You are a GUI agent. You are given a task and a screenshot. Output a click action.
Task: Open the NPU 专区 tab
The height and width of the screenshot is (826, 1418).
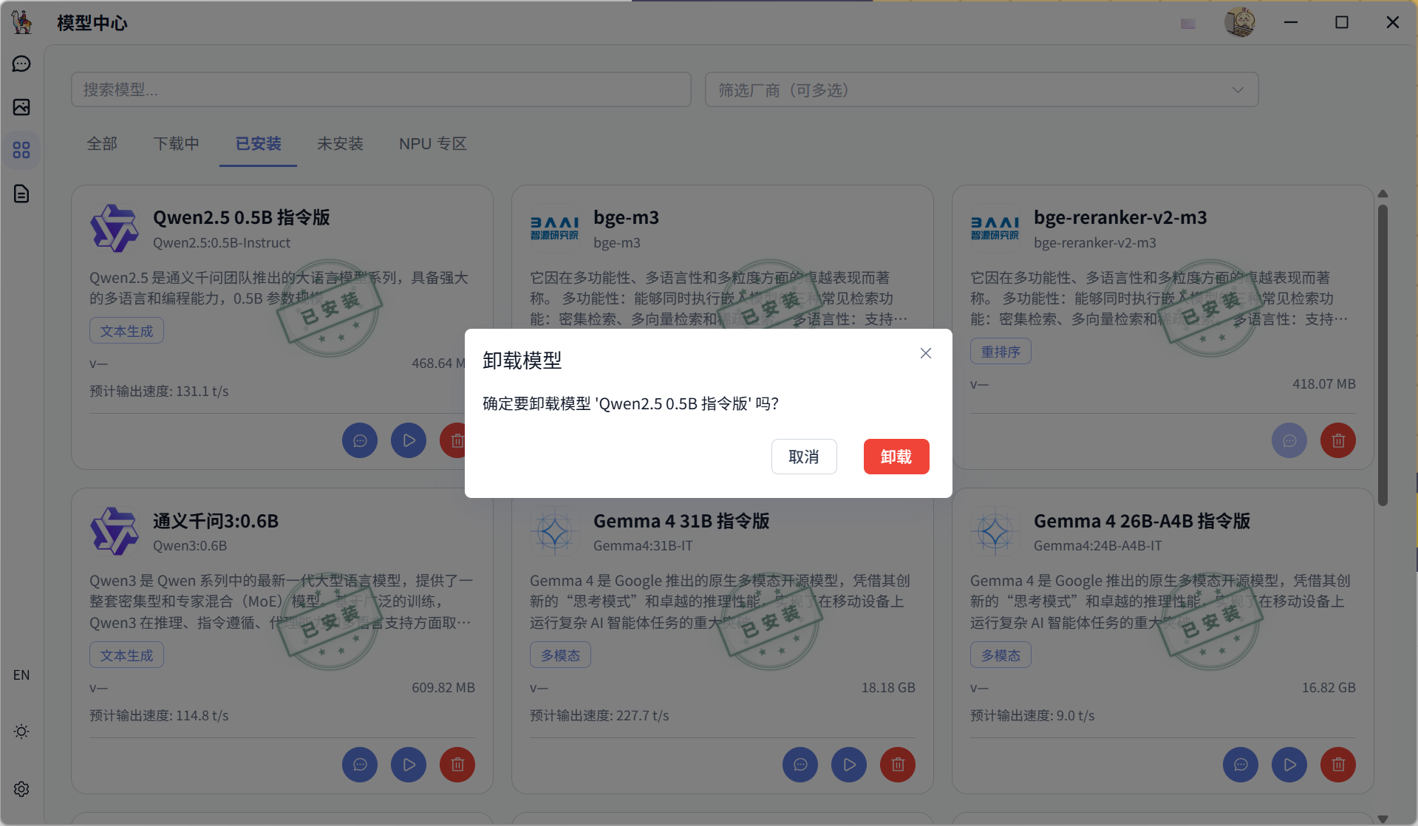coord(433,143)
